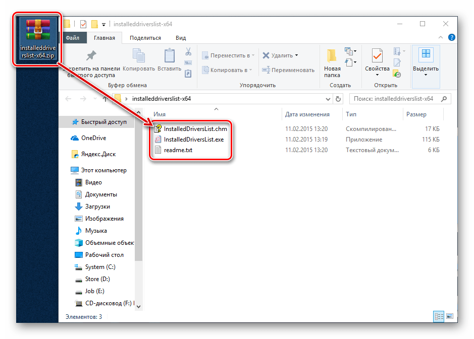Sort by Тип column header
This screenshot has width=474, height=339.
pos(351,114)
